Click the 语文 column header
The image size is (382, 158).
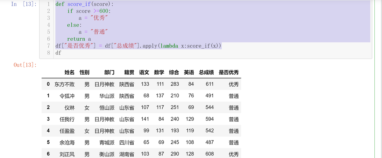point(144,73)
